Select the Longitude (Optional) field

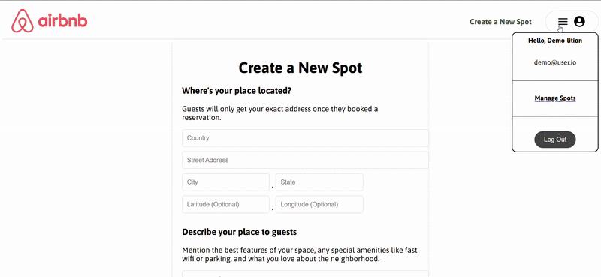pyautogui.click(x=319, y=205)
